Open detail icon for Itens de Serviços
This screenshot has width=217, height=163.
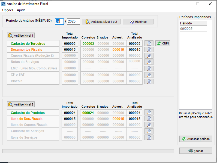(x=149, y=138)
